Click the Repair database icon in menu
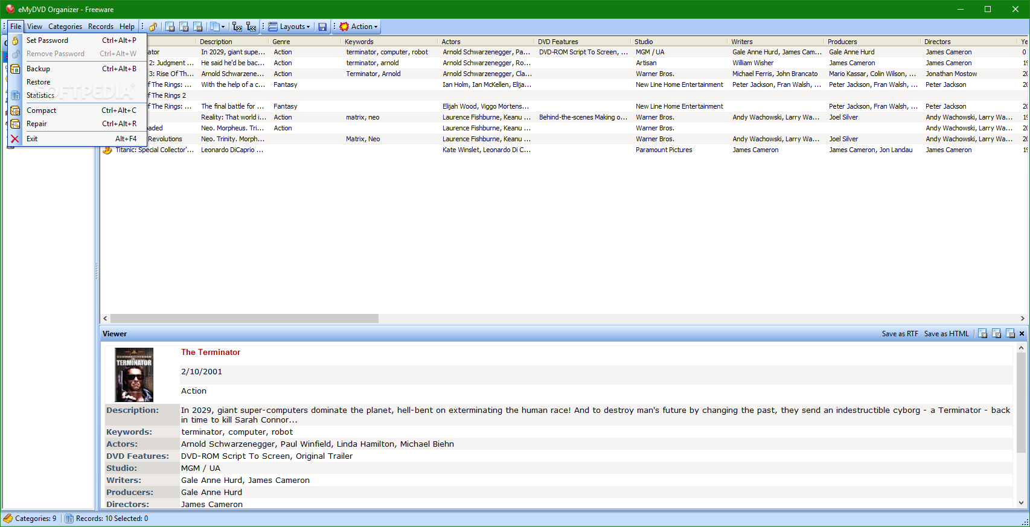Viewport: 1030px width, 527px height. click(15, 124)
